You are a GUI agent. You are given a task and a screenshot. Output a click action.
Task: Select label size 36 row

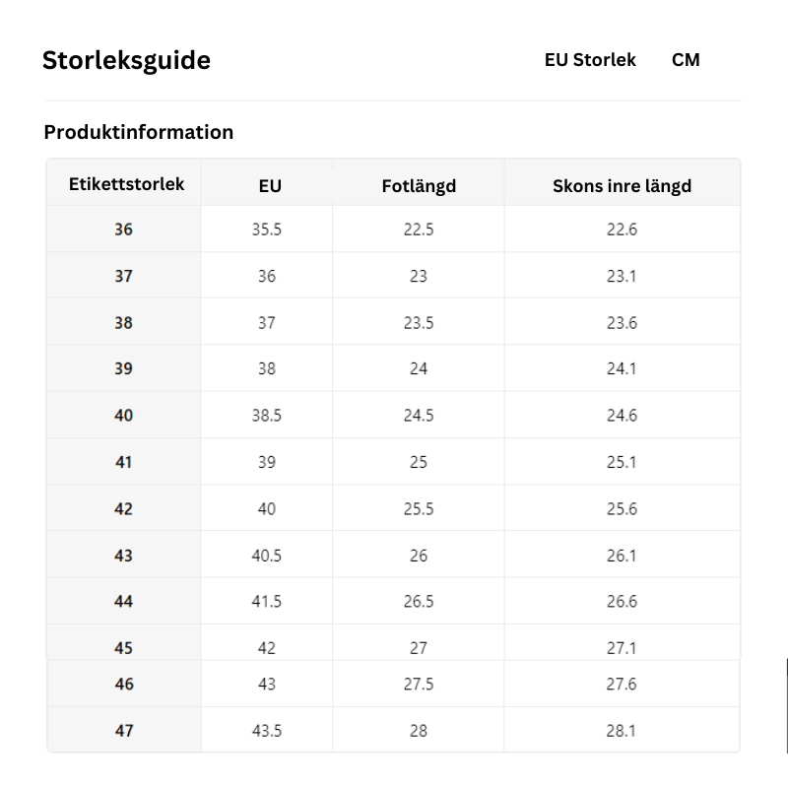[393, 230]
